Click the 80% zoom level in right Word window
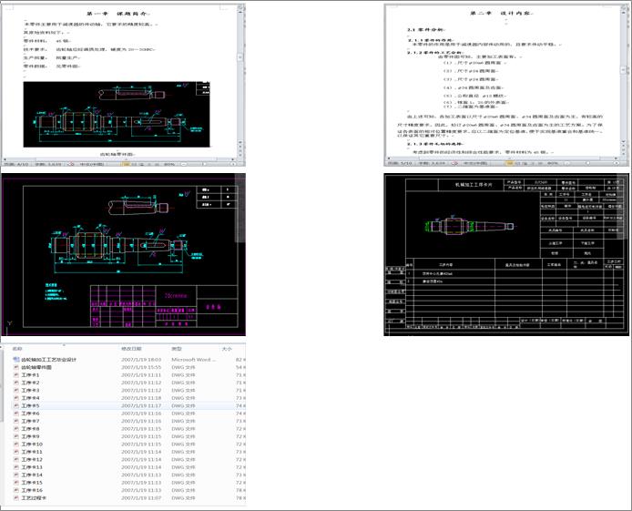Viewport: 632px width, 511px height. [x=553, y=163]
